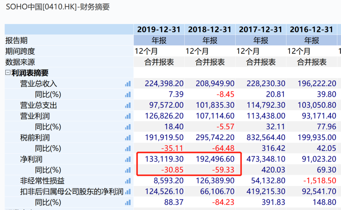
Task: Click the 年报 cell under 2018-12-31
Action: pyautogui.click(x=210, y=40)
